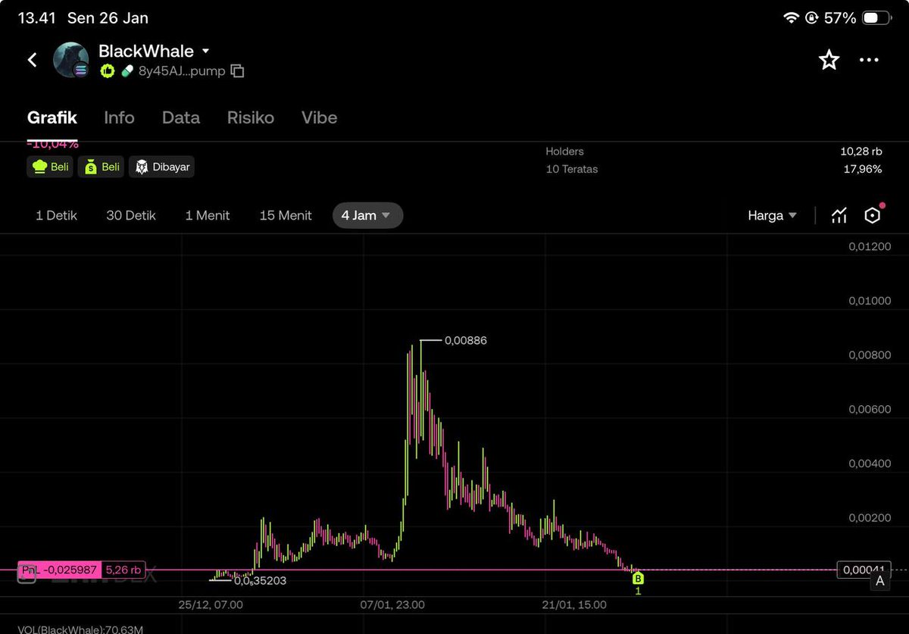Tap the 10 Teratas 17,96% value
909x634 pixels.
pos(863,169)
